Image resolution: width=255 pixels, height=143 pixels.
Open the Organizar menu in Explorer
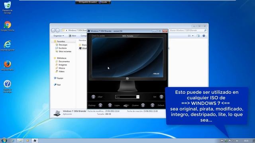pos(59,36)
